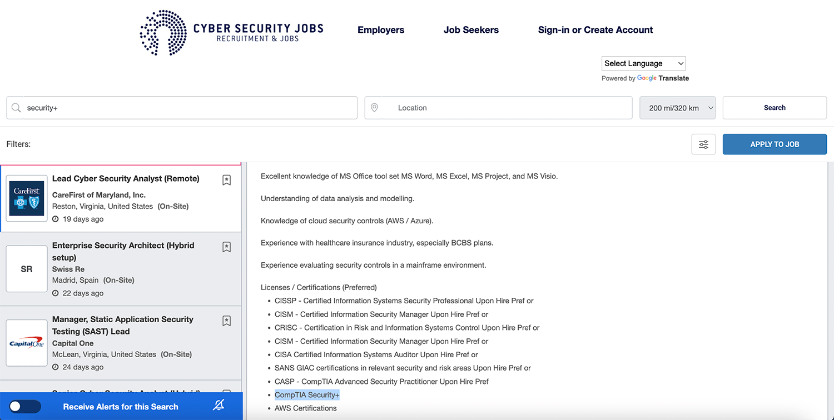
Task: Click the mainframe environment experience line
Action: (374, 265)
